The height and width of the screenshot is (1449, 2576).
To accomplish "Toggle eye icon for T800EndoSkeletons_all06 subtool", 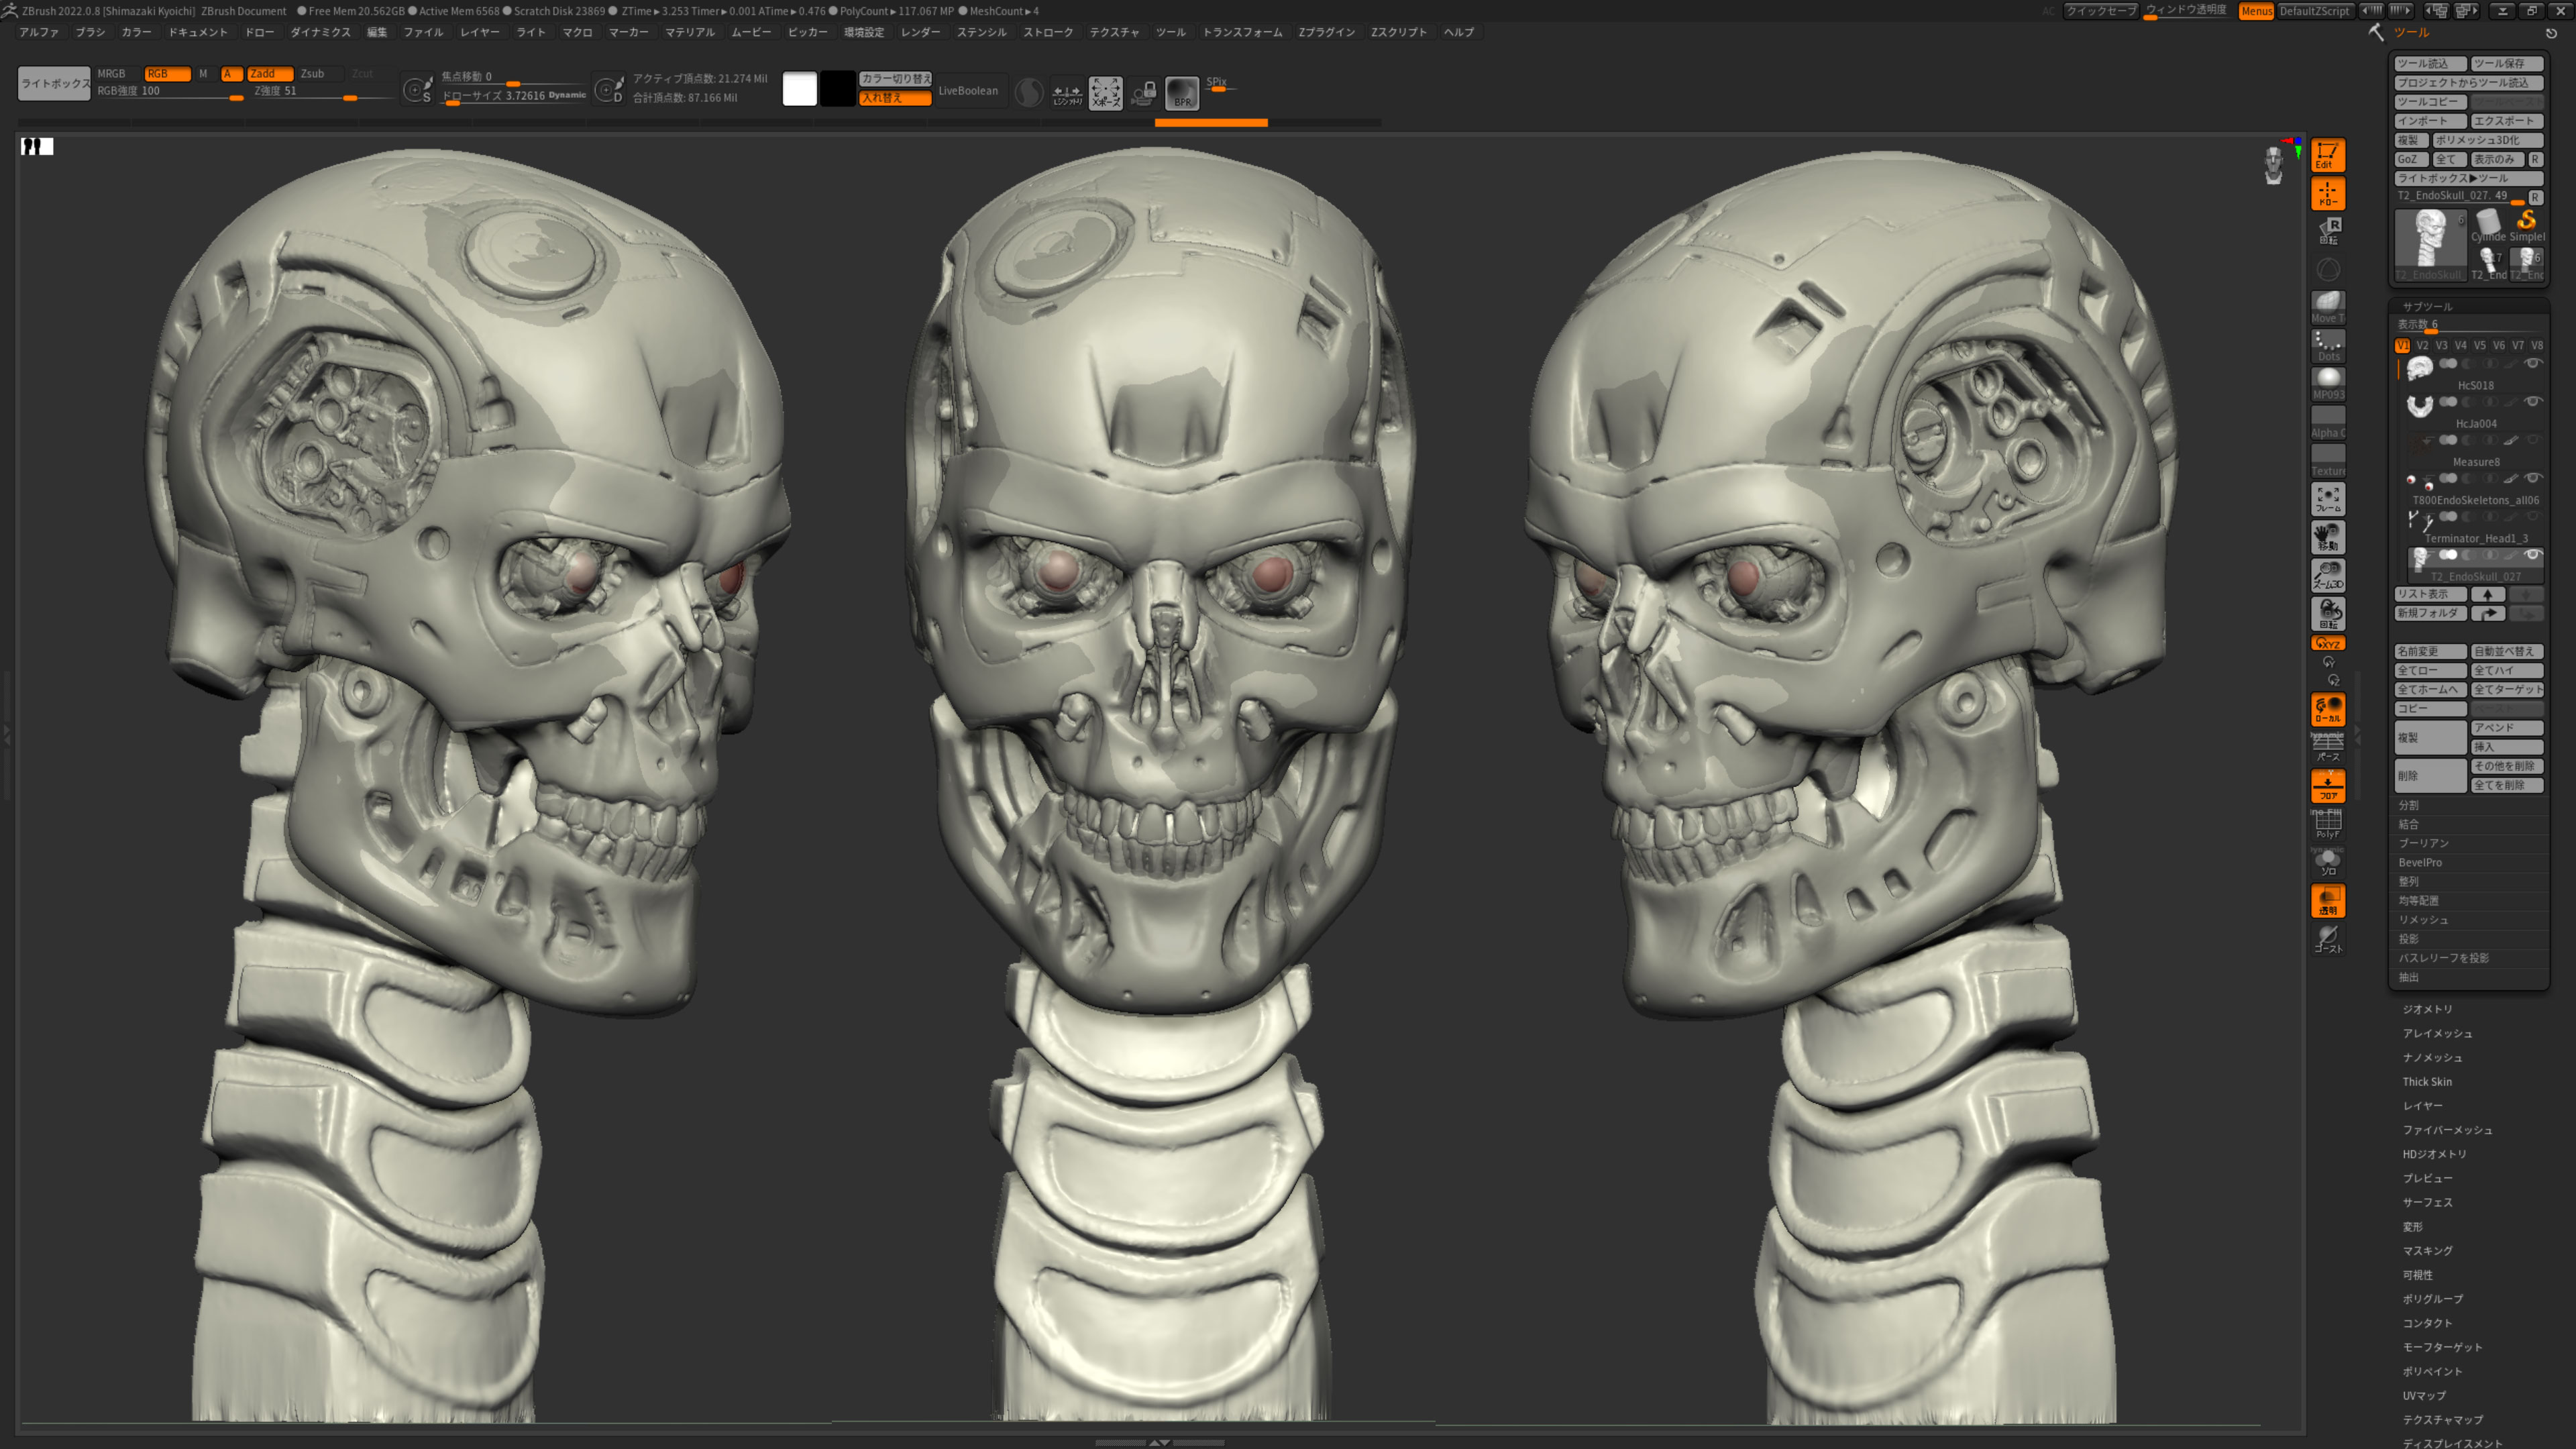I will point(2533,478).
